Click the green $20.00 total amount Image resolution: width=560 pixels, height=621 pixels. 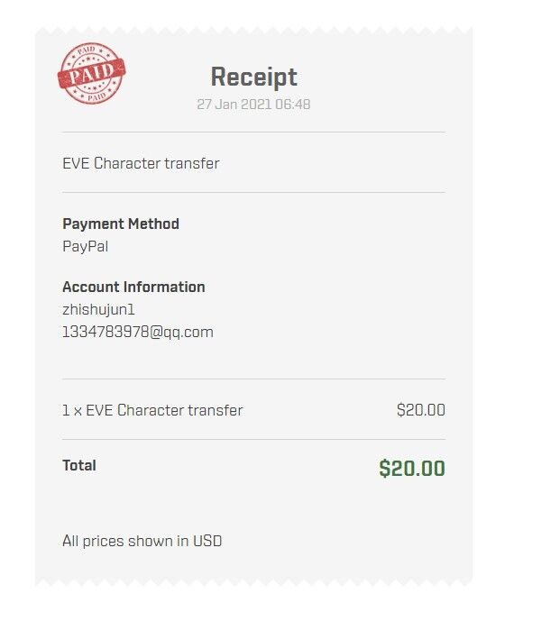(x=412, y=468)
